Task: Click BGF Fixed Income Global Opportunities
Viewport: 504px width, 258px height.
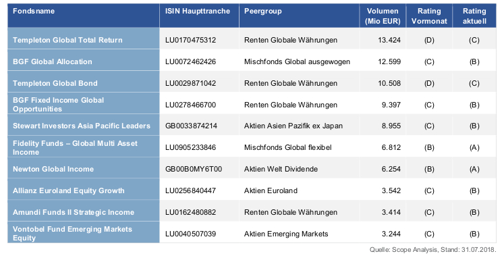Action: pos(58,105)
